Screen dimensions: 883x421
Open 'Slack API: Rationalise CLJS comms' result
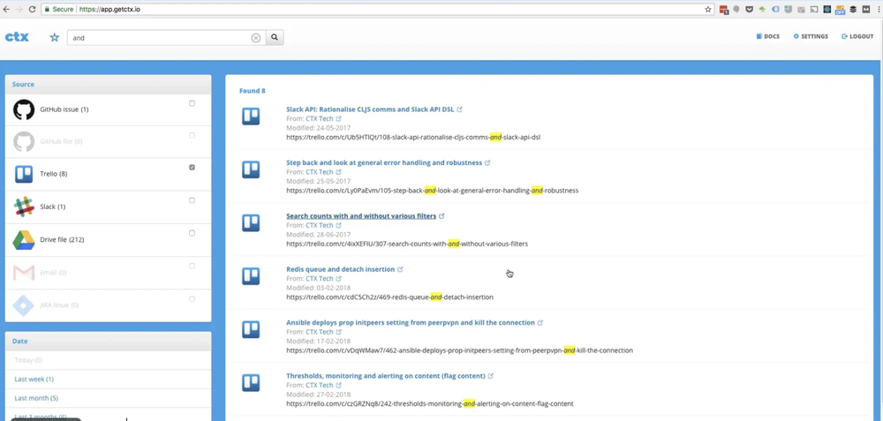(x=370, y=109)
